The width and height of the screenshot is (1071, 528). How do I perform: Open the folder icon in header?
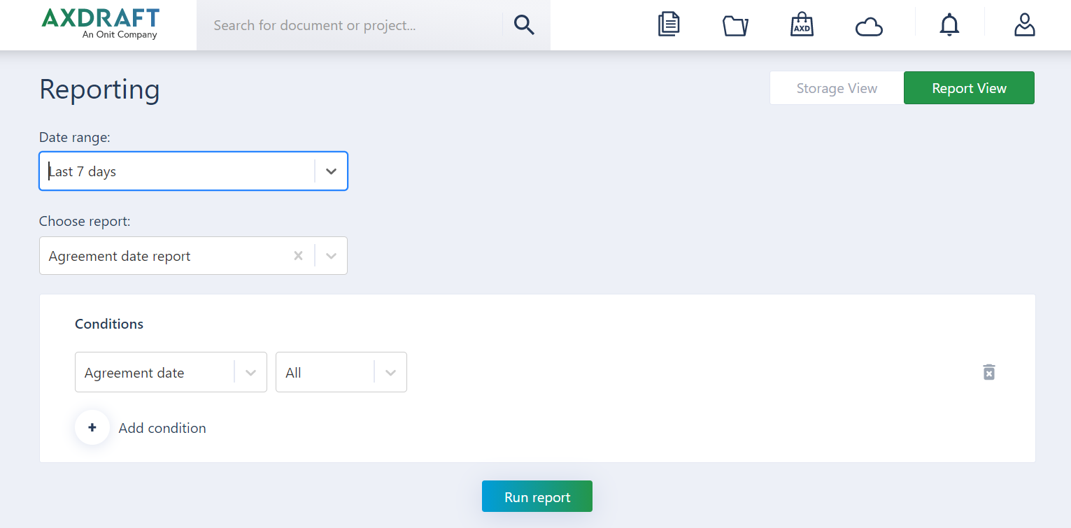(x=735, y=26)
